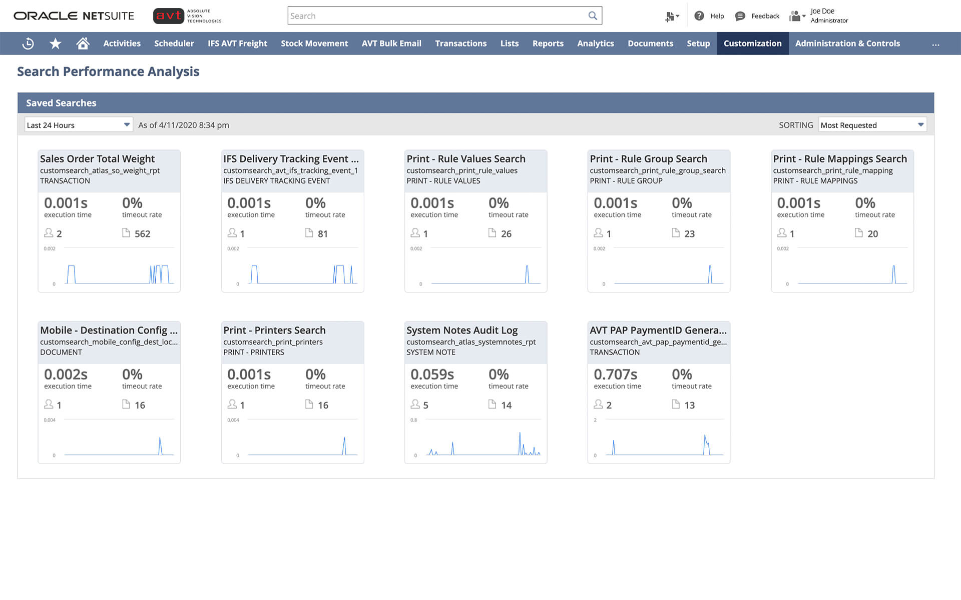Open the Administration & Controls menu
This screenshot has height=600, width=961.
point(847,43)
